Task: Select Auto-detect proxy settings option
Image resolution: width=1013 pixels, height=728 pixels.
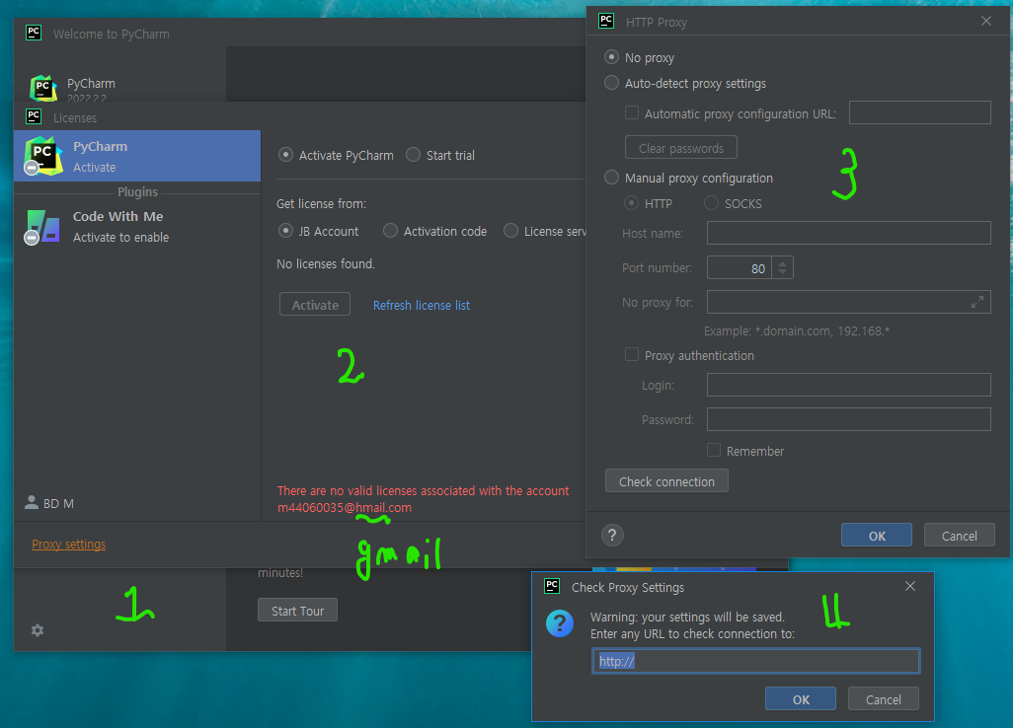Action: 611,83
